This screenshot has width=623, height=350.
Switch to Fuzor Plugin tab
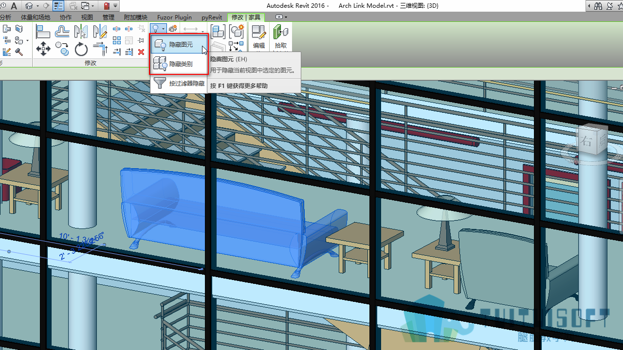click(174, 17)
